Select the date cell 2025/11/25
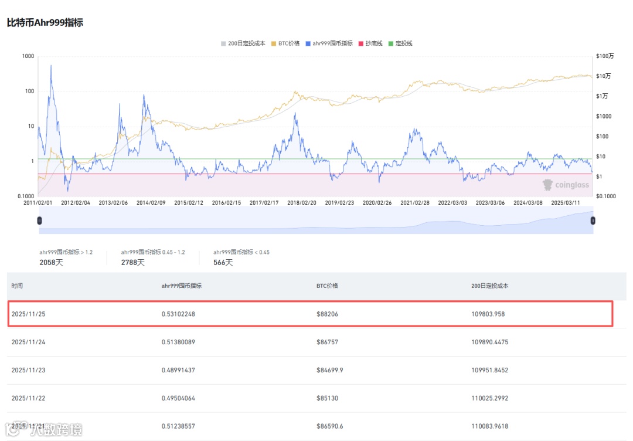Screen dimensions: 633x441 [28, 314]
